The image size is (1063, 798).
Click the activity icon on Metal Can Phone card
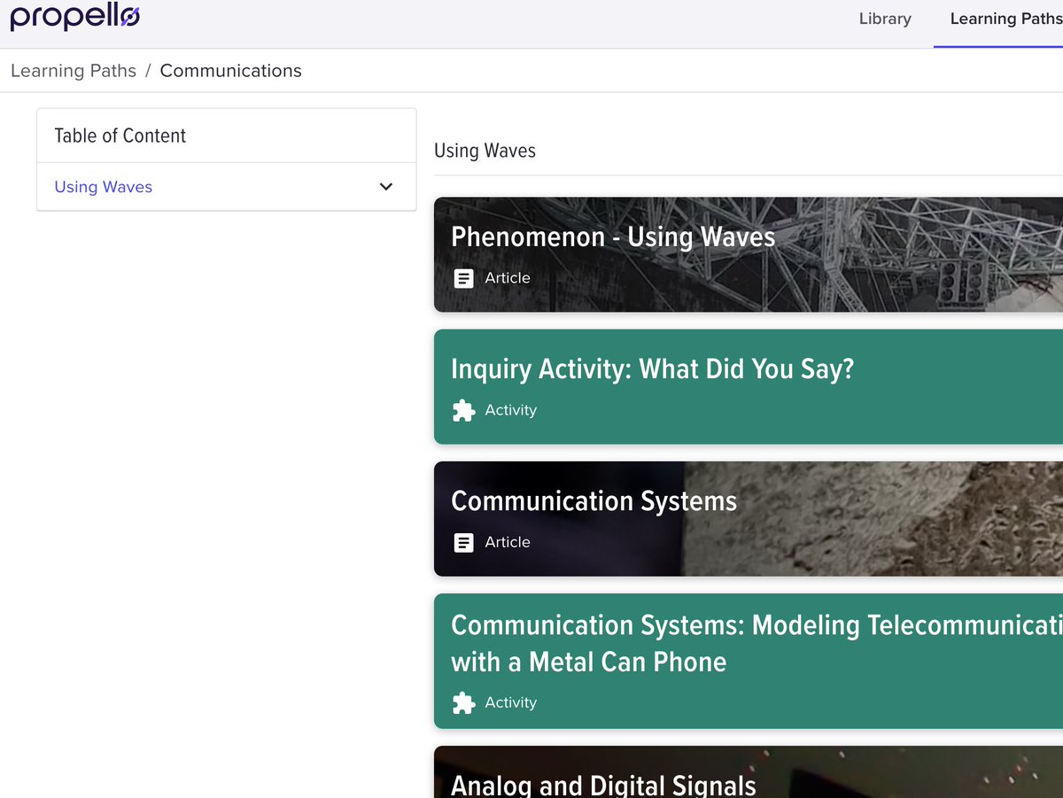point(464,702)
